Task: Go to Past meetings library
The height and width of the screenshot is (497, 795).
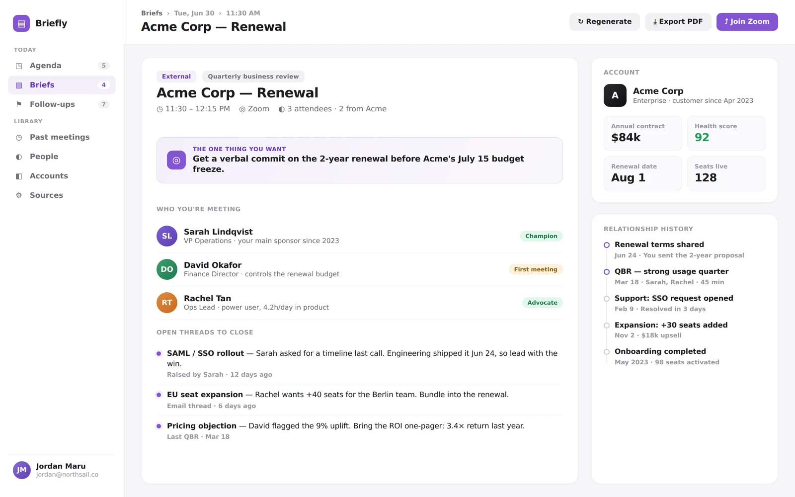Action: 62,137
